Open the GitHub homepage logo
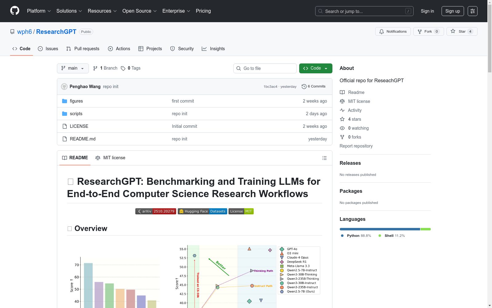Viewport: 492px width, 308px height. pyautogui.click(x=15, y=11)
